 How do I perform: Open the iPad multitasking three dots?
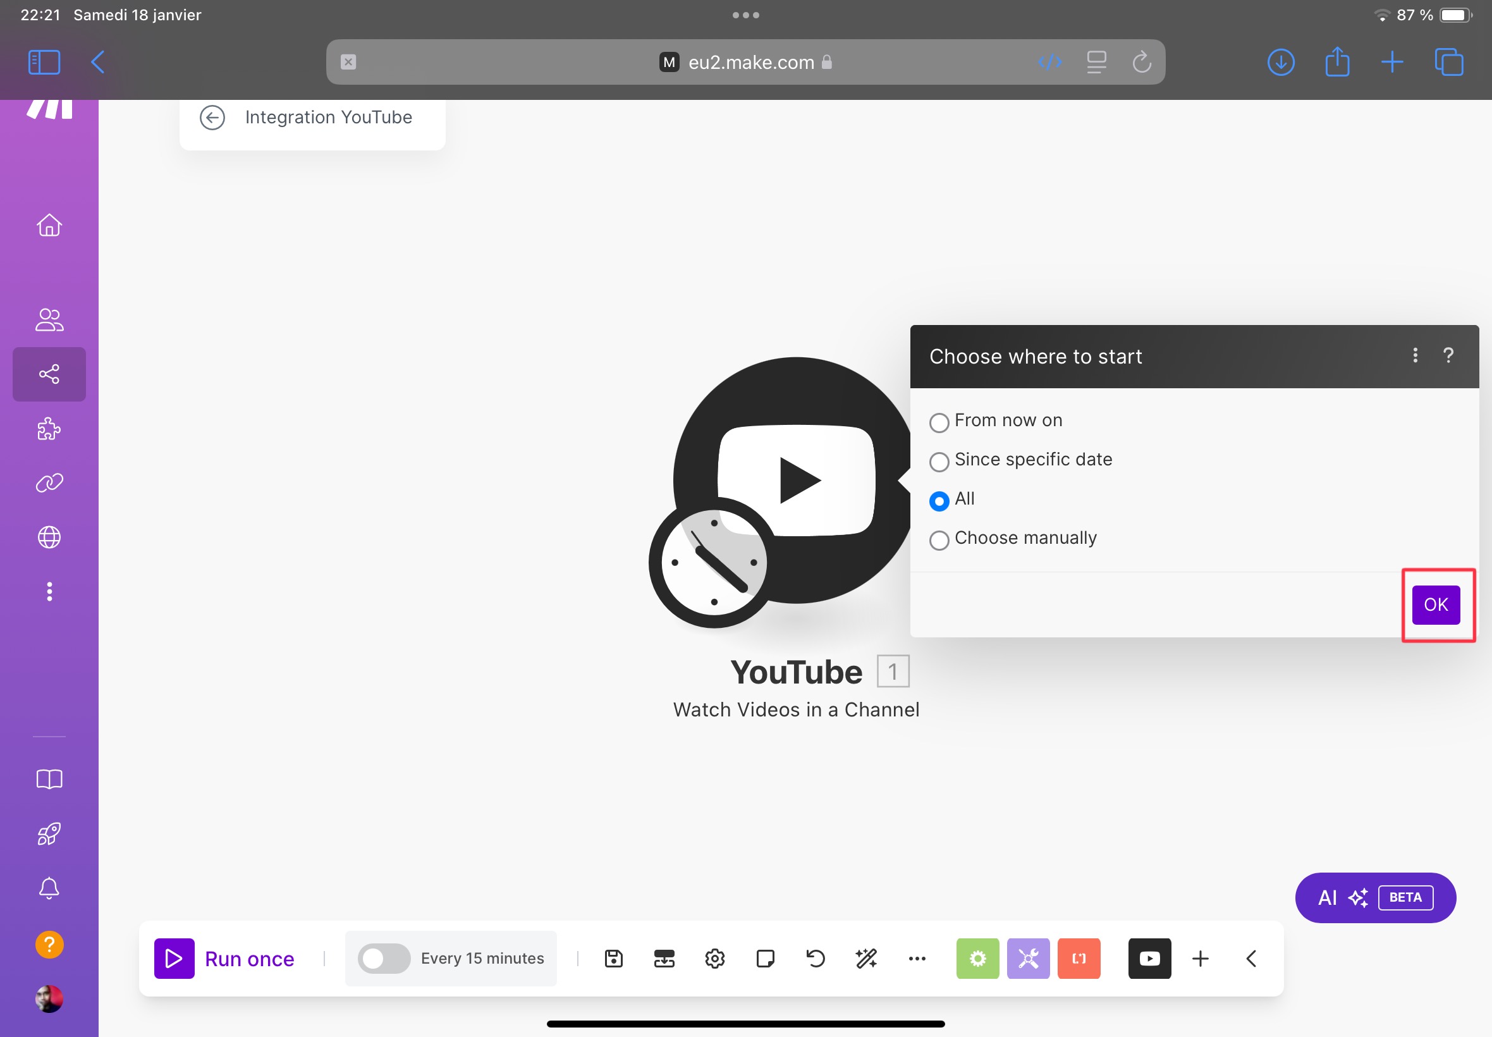pyautogui.click(x=745, y=15)
